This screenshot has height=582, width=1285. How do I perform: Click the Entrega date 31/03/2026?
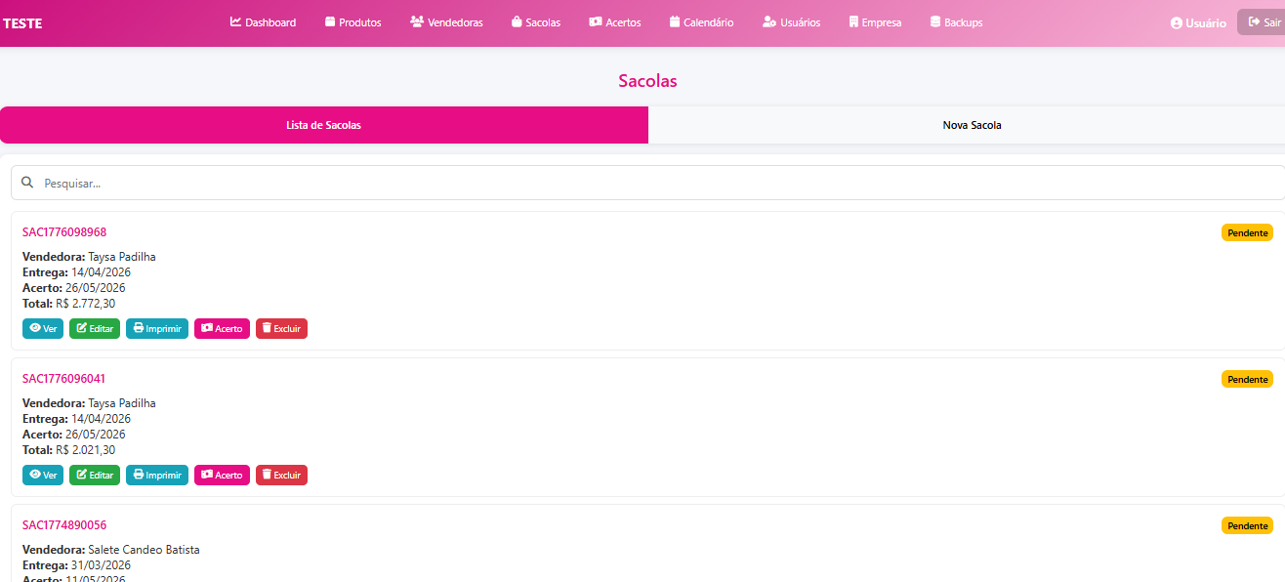tap(101, 565)
